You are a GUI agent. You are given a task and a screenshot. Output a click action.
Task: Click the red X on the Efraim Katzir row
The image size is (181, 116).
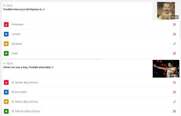pyautogui.click(x=174, y=92)
